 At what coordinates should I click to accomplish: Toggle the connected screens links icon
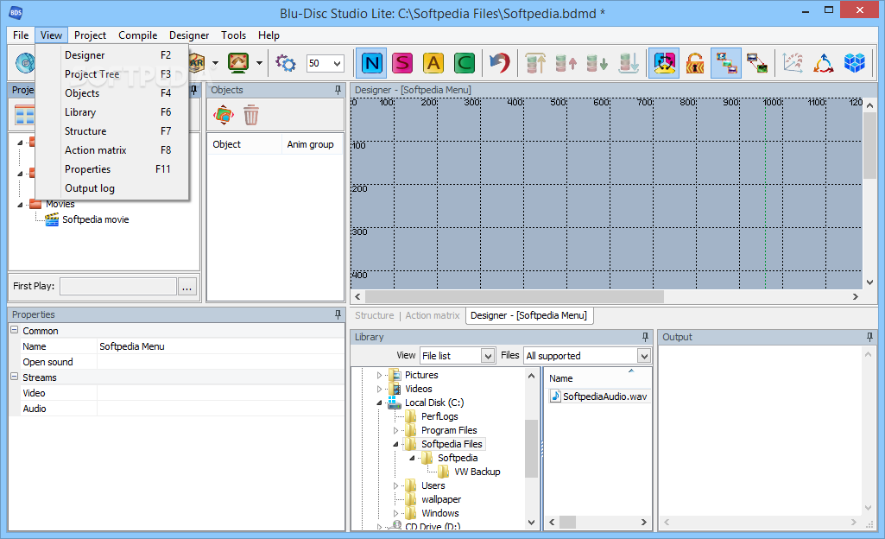[726, 63]
